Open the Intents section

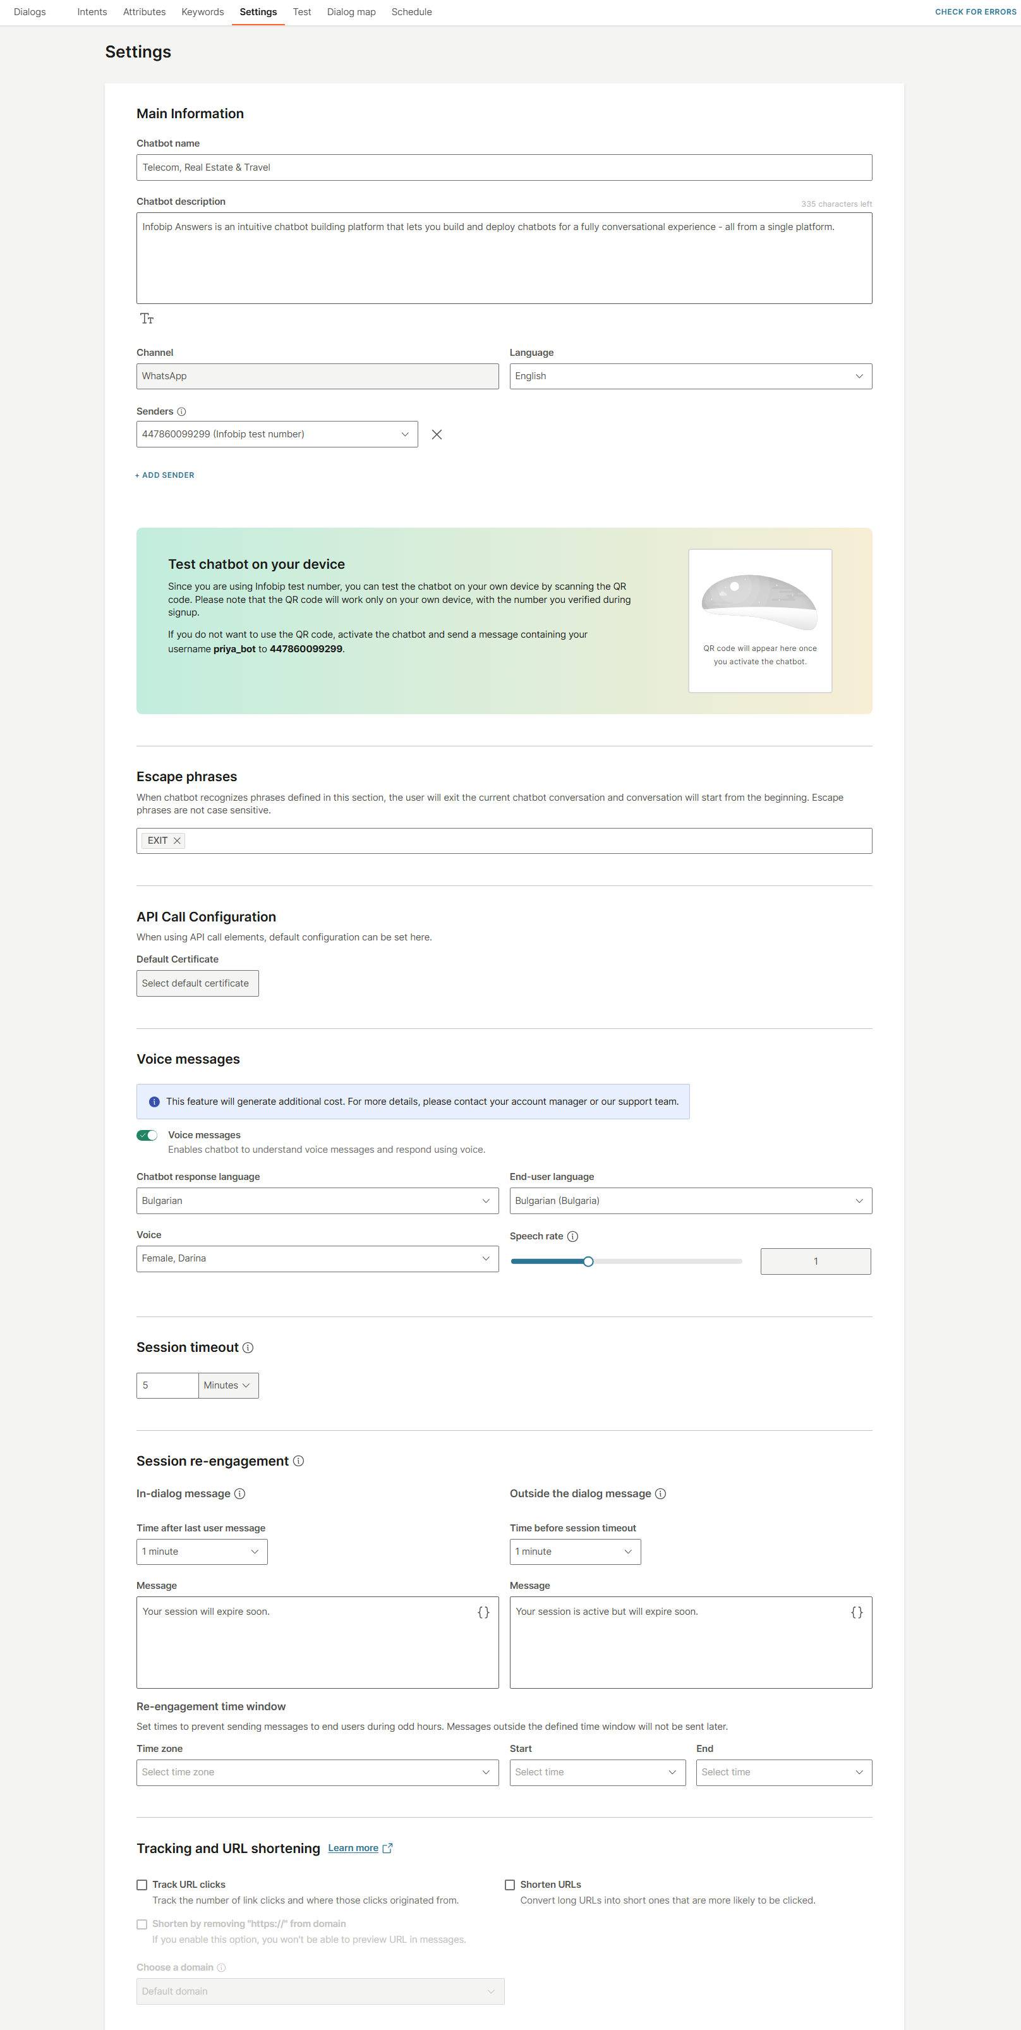92,12
